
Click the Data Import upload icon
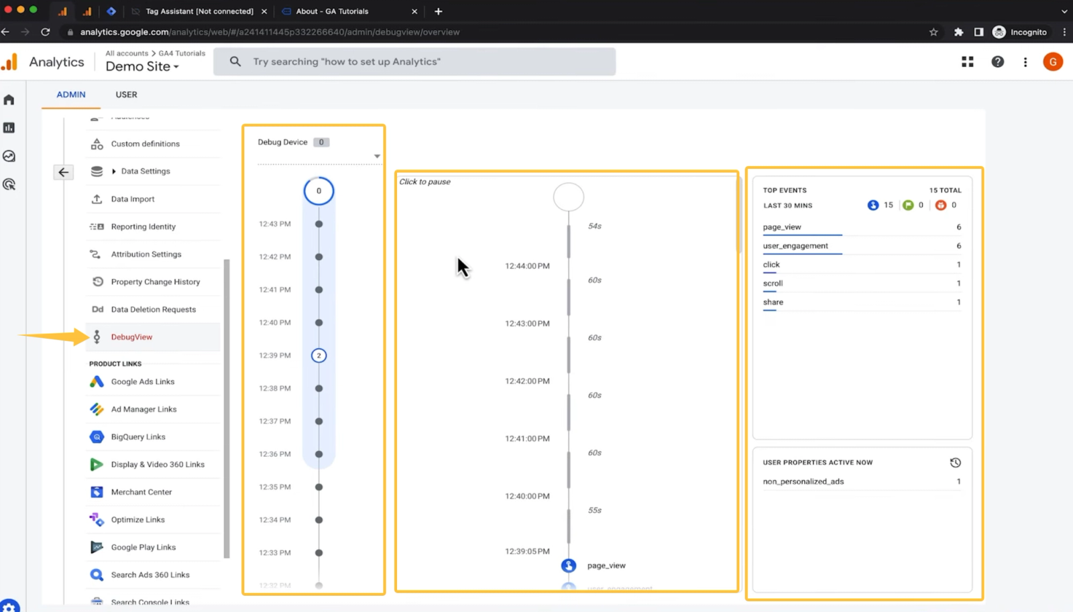click(x=97, y=199)
